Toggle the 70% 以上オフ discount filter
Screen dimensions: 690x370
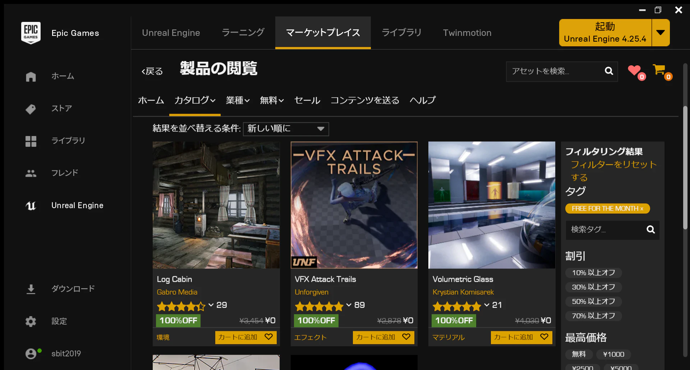pos(593,316)
